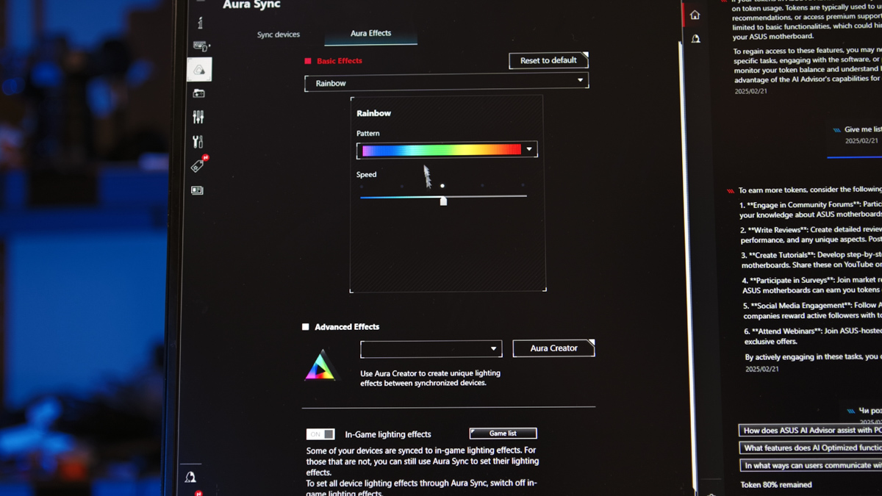Screen dimensions: 882x496
Task: Open the empty Advanced Effects dropdown
Action: pyautogui.click(x=431, y=349)
